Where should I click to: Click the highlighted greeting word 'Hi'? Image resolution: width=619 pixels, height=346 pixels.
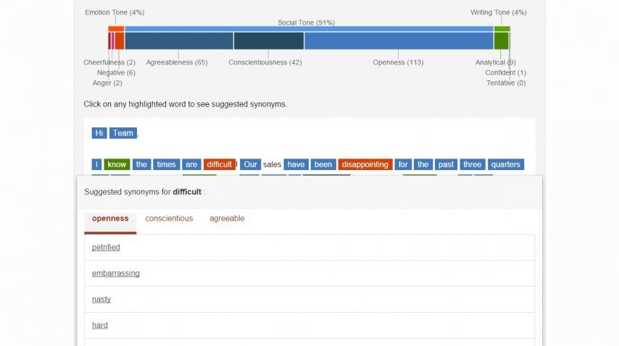pos(99,133)
